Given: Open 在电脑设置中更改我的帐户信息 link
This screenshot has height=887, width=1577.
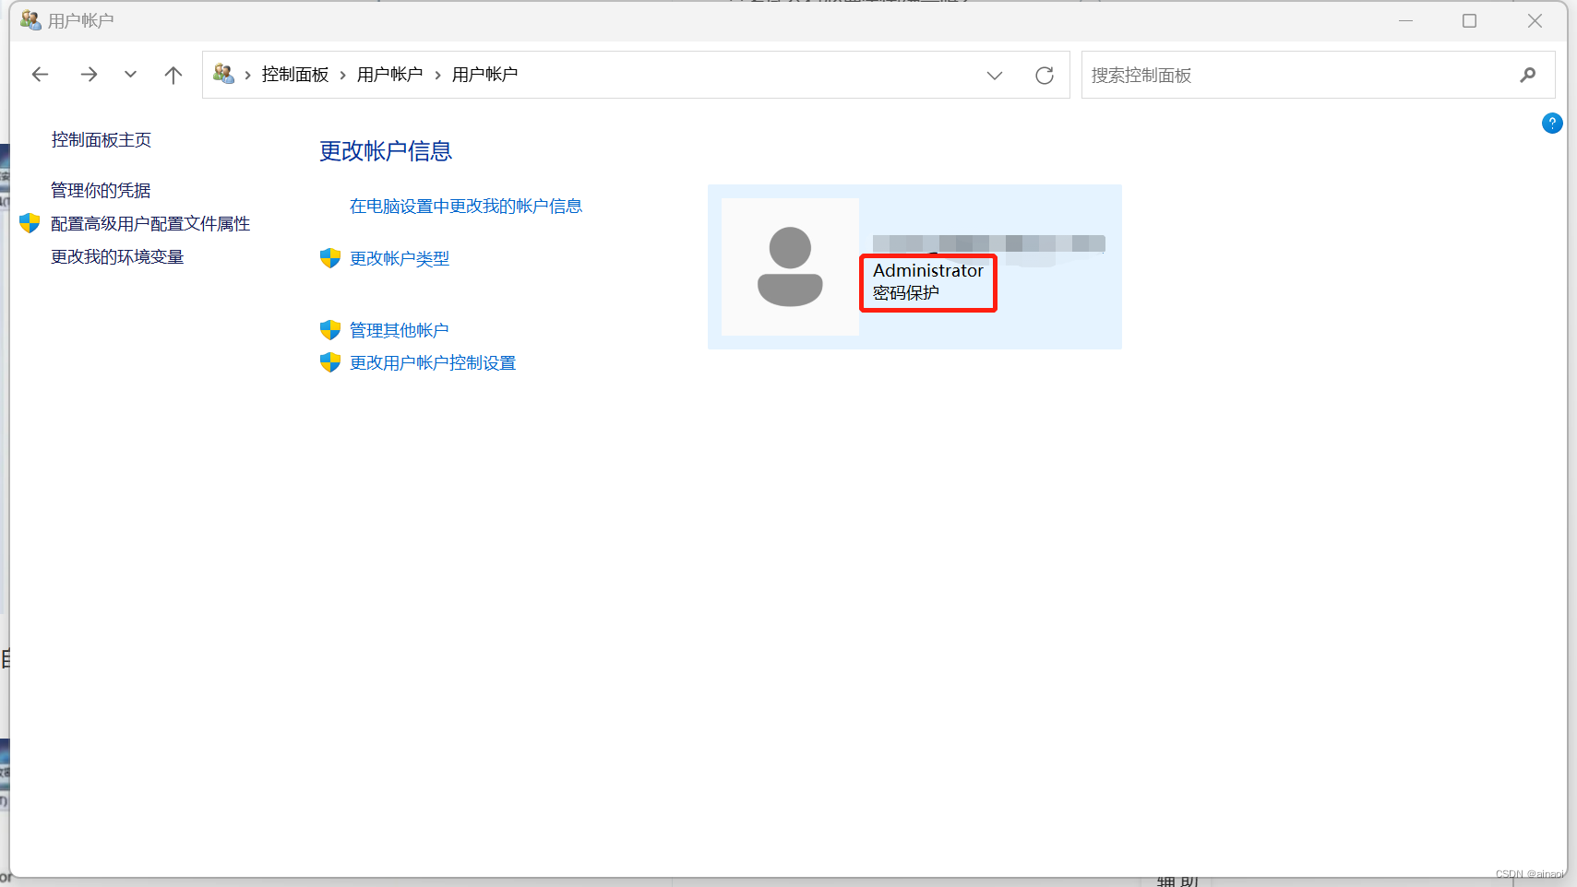Looking at the screenshot, I should (466, 207).
